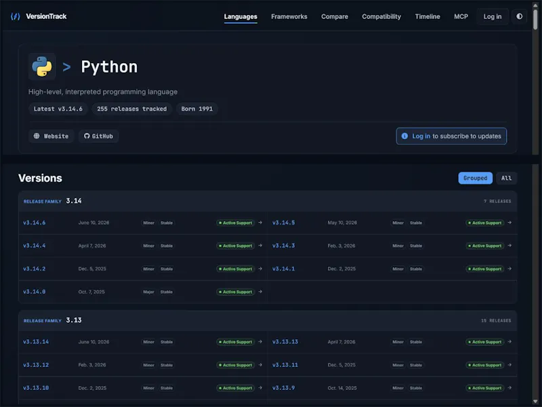This screenshot has width=542, height=407.
Task: Open the Languages nav tab
Action: pos(241,16)
